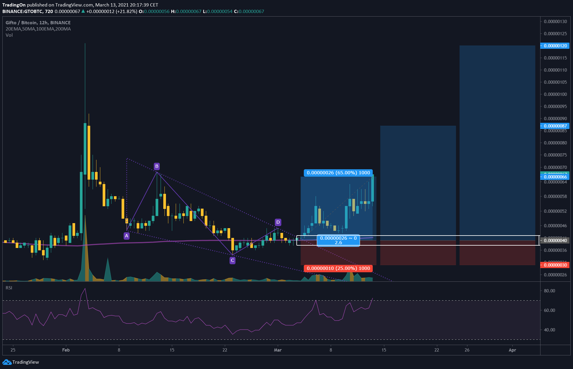
Task: Click the red 0.00000030 stop price label
Action: 555,265
